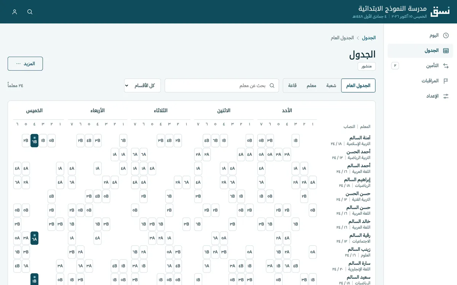This screenshot has width=457, height=285.
Task: Select the highlighted ١B cell in سعيد السالم's Thursday
Action: 34,279
